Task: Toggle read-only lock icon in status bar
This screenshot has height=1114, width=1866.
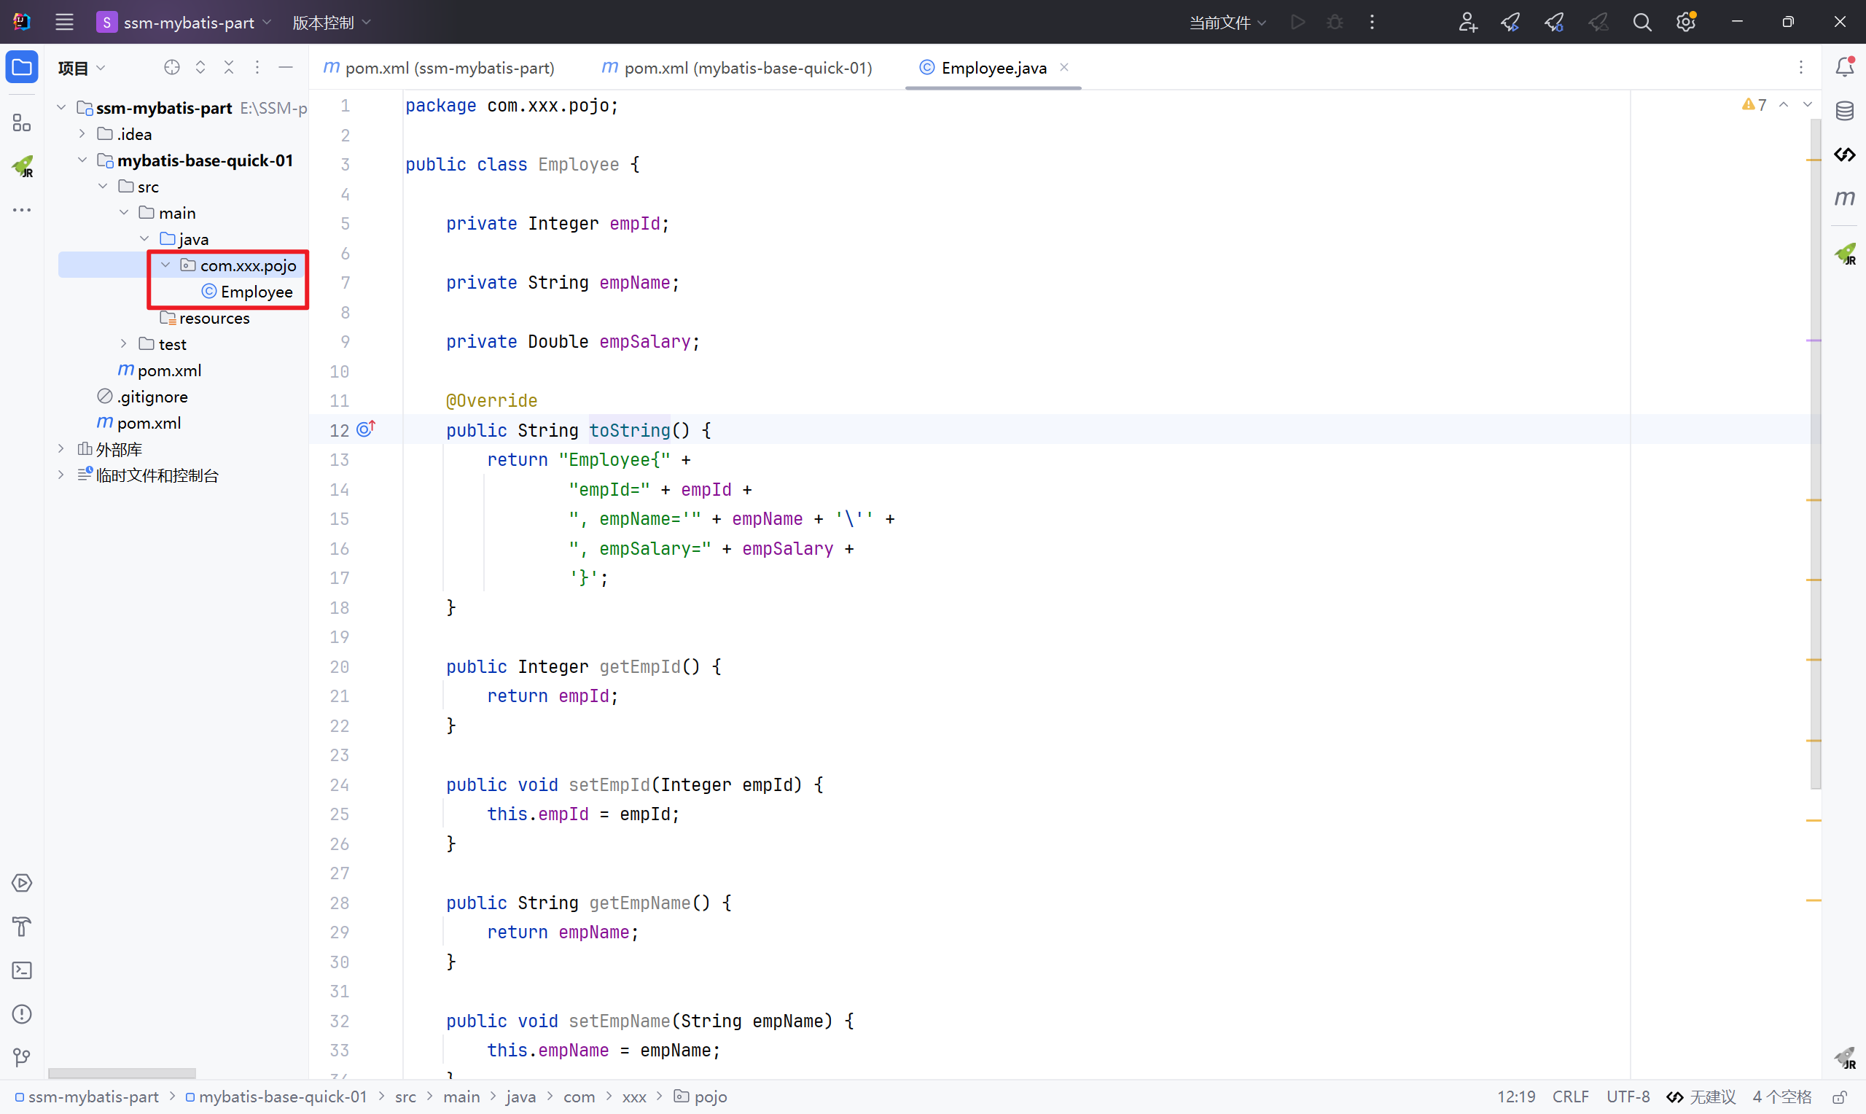Action: point(1840,1097)
